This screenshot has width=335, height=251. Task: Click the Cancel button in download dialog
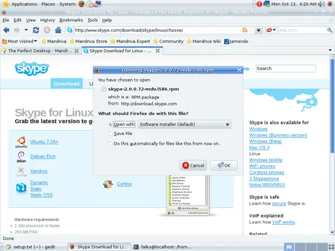193,165
